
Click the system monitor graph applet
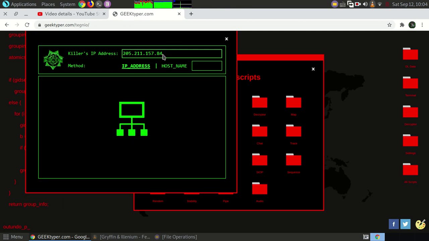pos(163,4)
